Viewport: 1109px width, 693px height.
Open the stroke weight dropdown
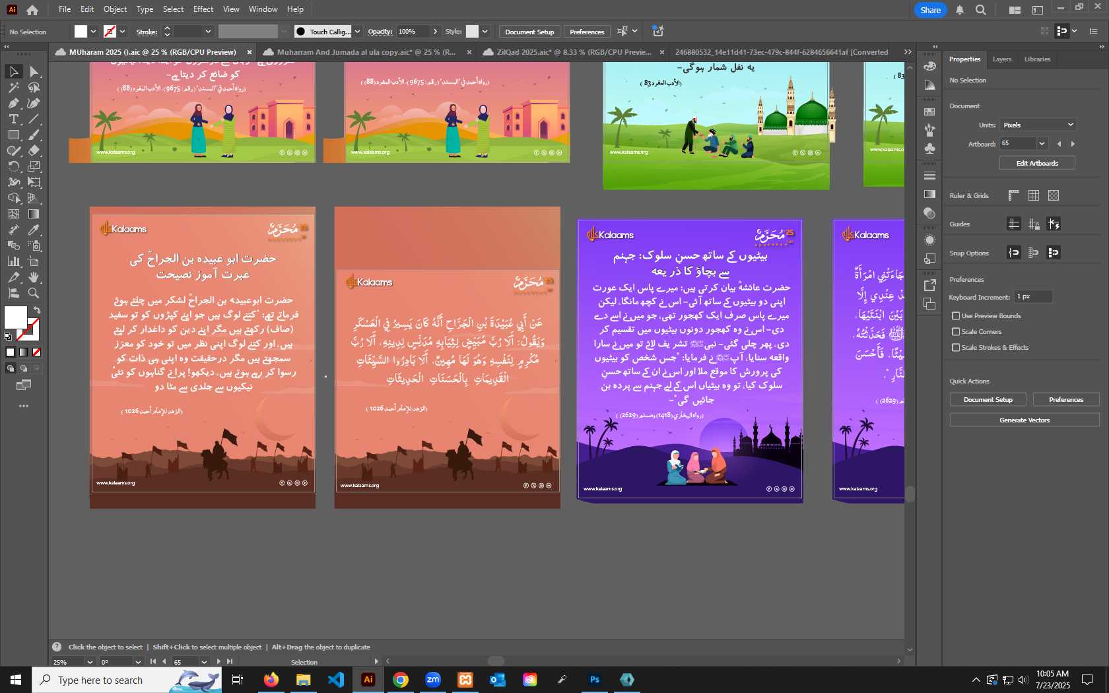click(x=208, y=32)
